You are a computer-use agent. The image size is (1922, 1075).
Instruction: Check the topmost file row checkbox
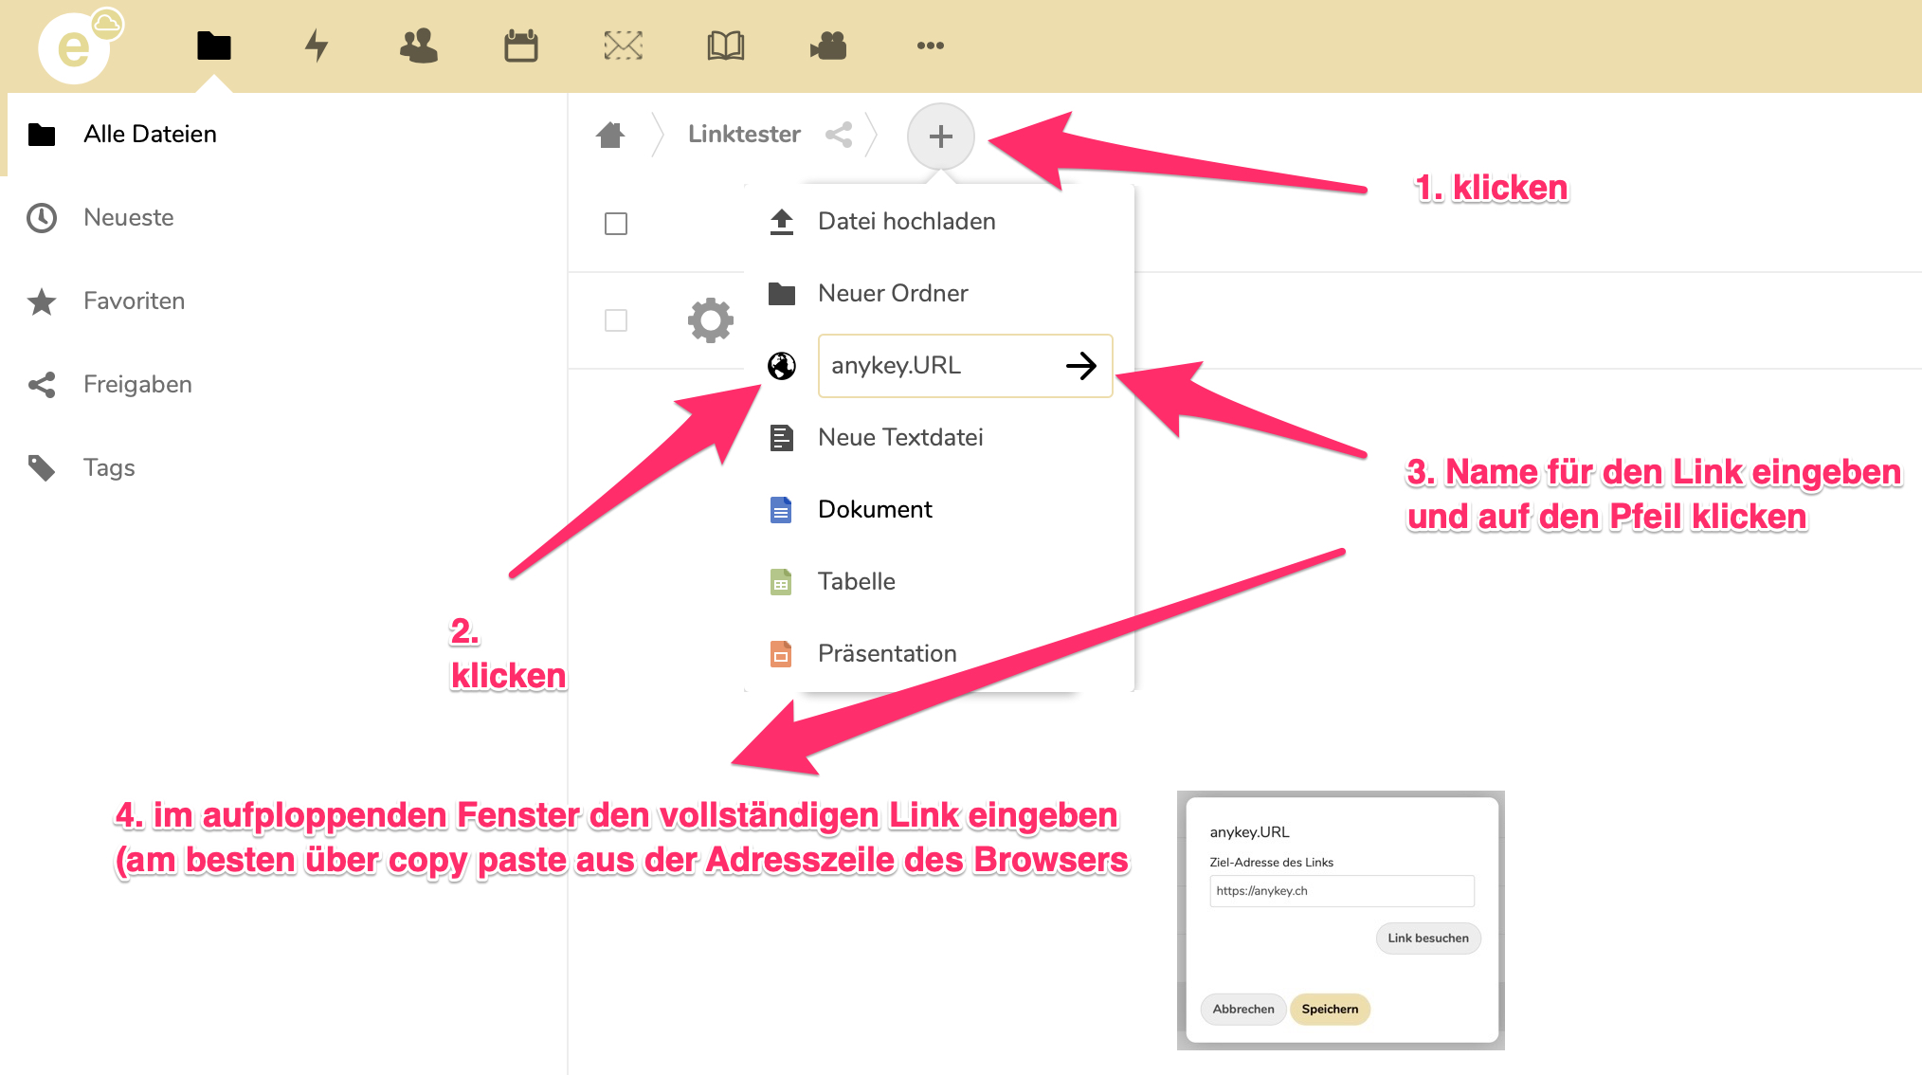(x=616, y=224)
